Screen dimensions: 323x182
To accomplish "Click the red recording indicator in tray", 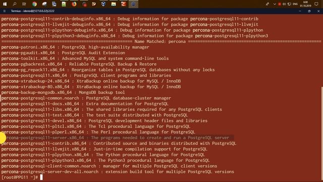I will 280,4.
